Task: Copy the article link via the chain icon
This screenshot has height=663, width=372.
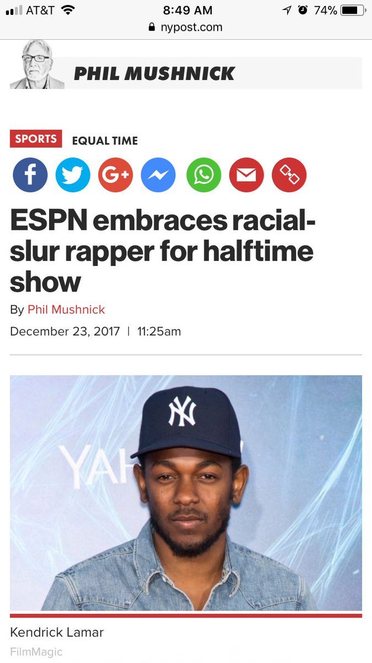Action: [x=289, y=175]
